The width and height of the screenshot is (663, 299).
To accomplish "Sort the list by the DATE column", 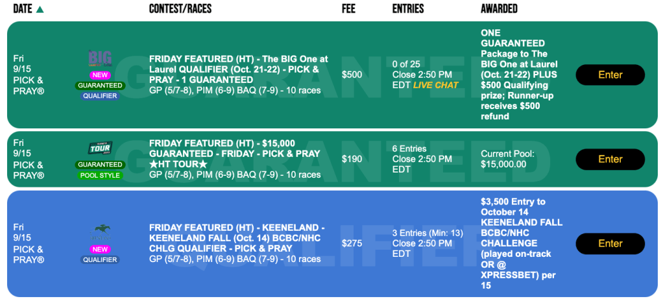I will pyautogui.click(x=23, y=9).
